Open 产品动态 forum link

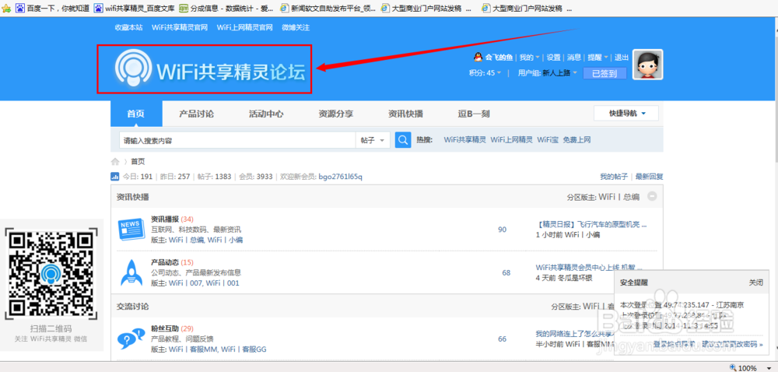(165, 262)
